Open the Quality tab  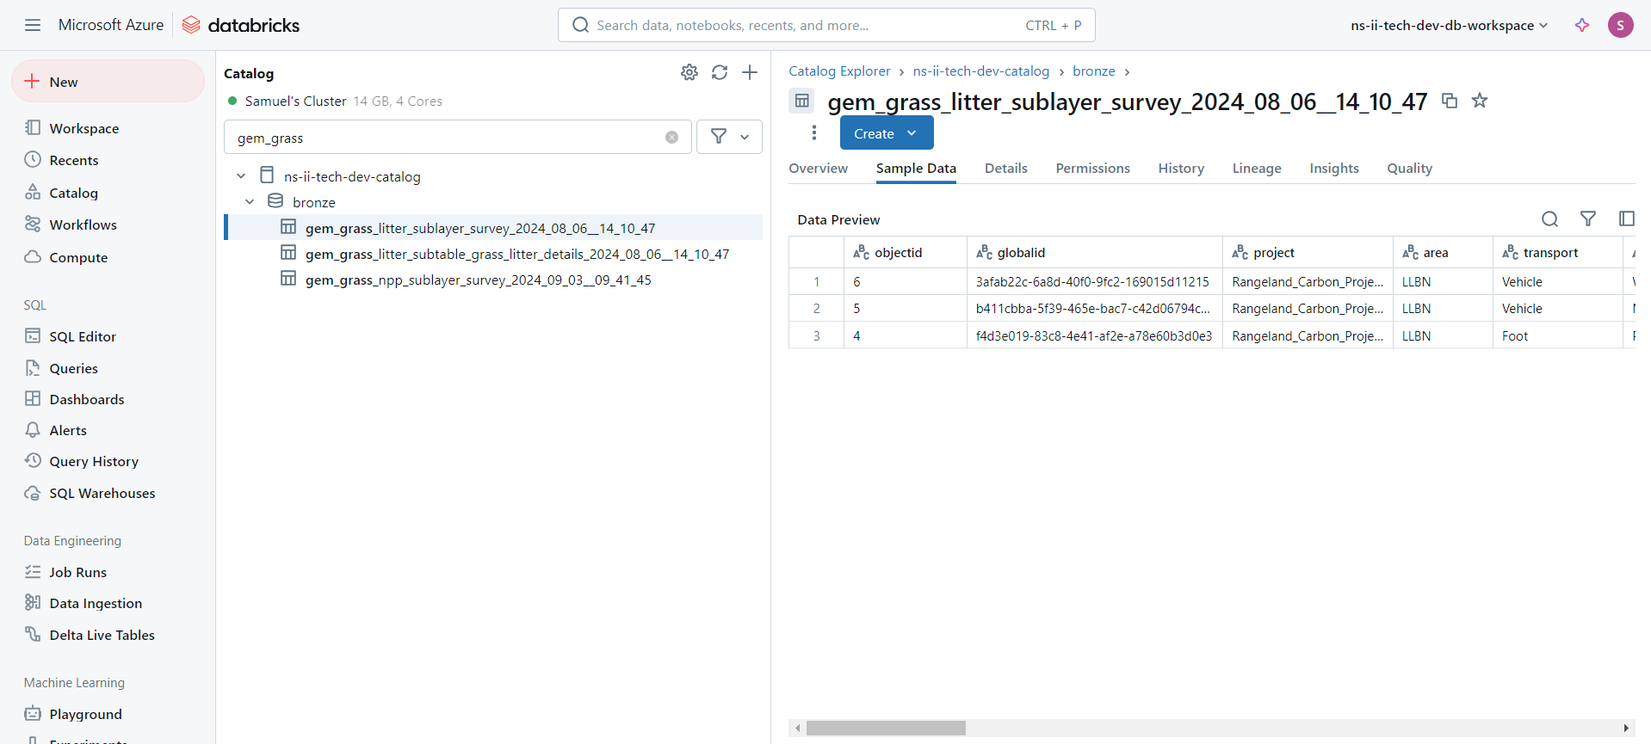1409,169
